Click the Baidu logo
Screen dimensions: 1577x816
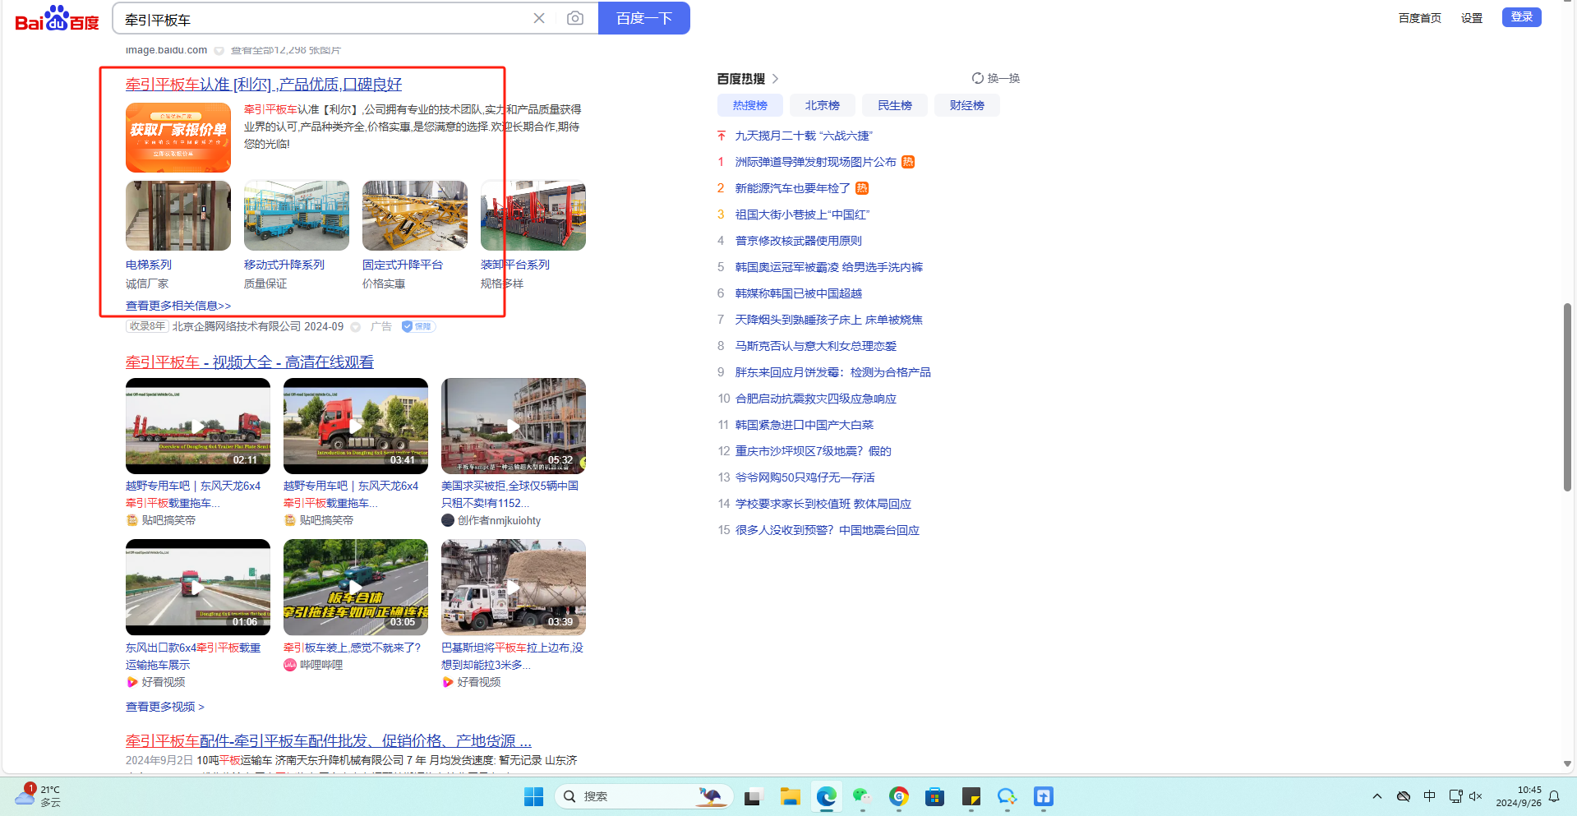pos(57,19)
